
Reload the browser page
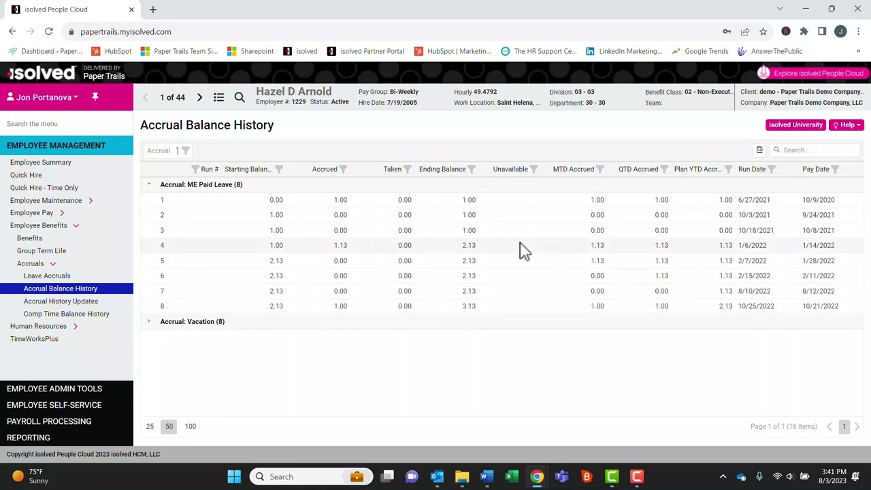coord(49,31)
